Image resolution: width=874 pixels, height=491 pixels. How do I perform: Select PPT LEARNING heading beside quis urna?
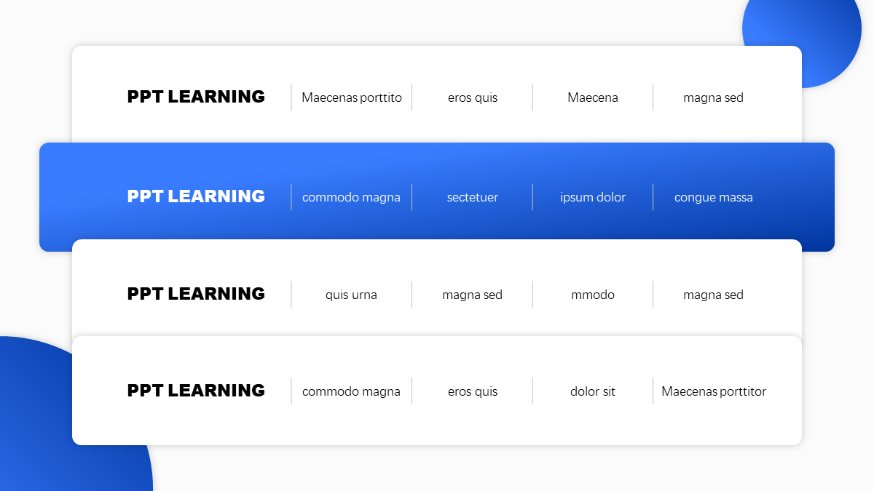click(x=196, y=294)
